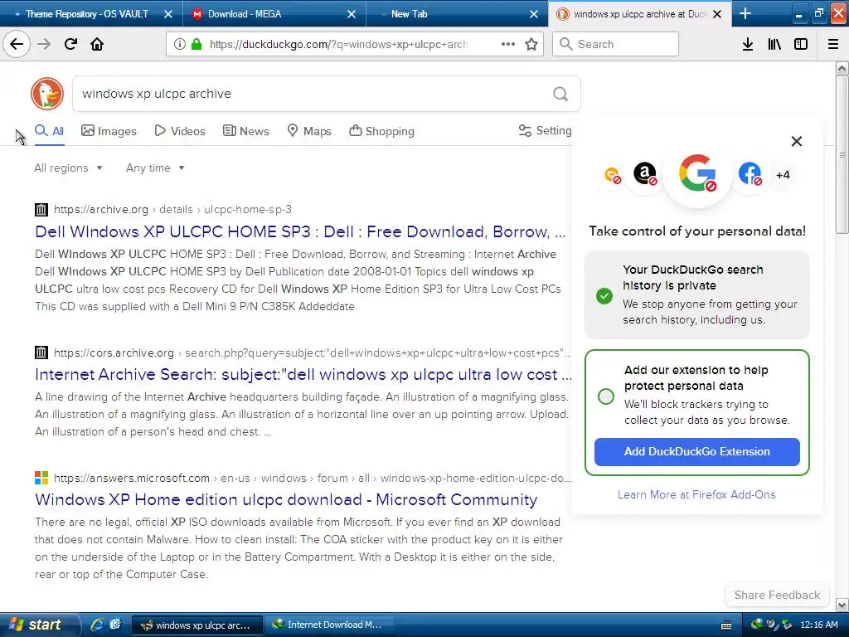Open Windows XP Home edition ulcpc download result
The width and height of the screenshot is (849, 637).
[x=286, y=499]
